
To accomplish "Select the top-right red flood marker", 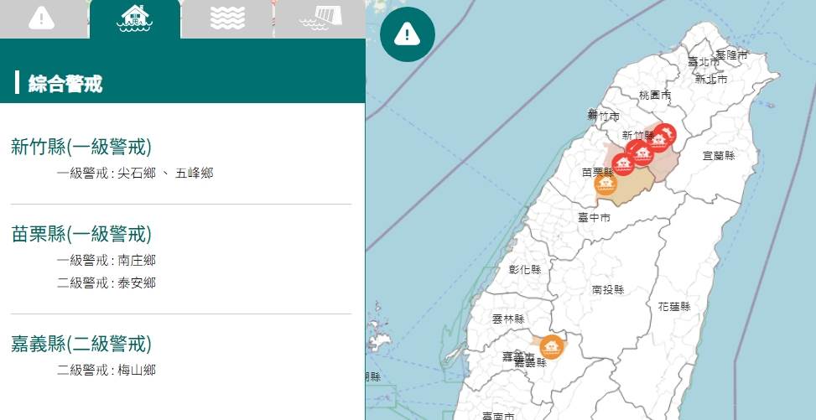I will (x=664, y=135).
